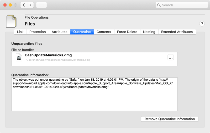Switch to the Link tab
The height and width of the screenshot is (133, 210).
tap(20, 32)
